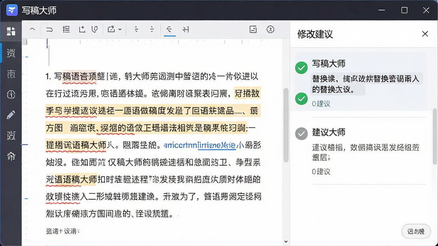
Task: Click the horizontal ruler above the document
Action: pyautogui.click(x=152, y=42)
